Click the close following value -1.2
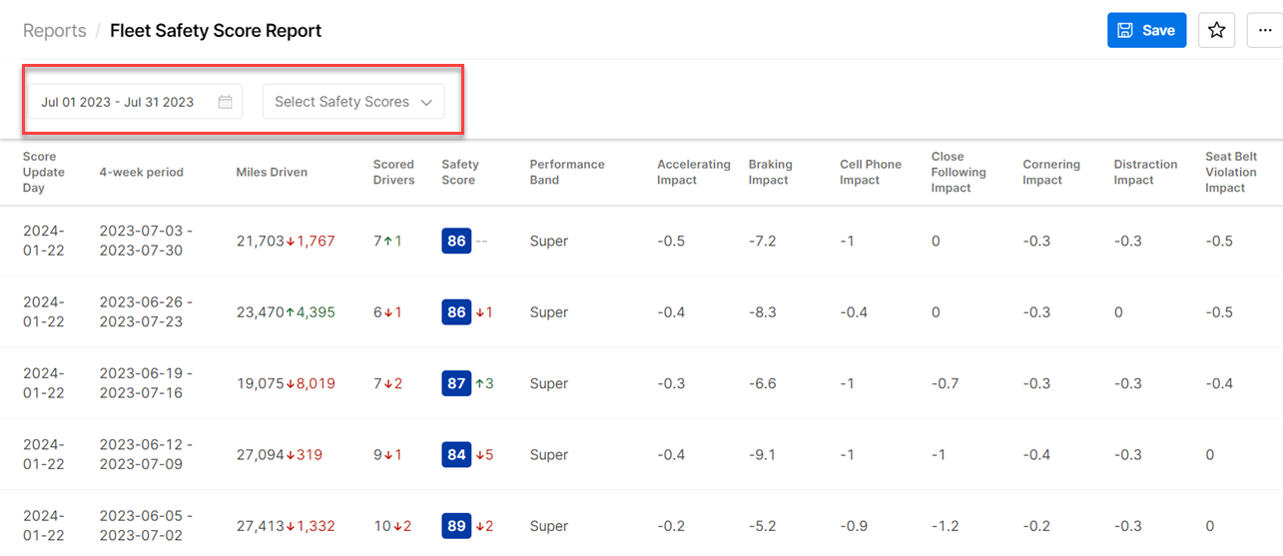The height and width of the screenshot is (556, 1283). point(944,526)
